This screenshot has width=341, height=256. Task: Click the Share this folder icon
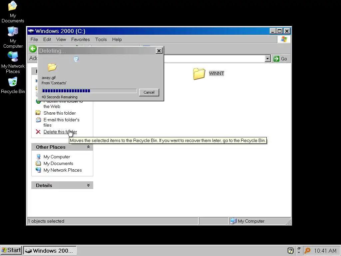click(x=38, y=113)
